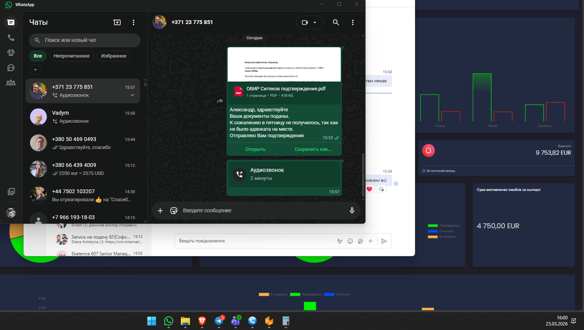Open the chevron menu on +371 23 775 851 chat
The image size is (584, 330).
132,95
